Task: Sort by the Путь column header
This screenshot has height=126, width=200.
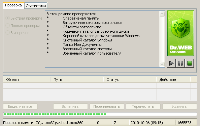Action: coord(77,80)
